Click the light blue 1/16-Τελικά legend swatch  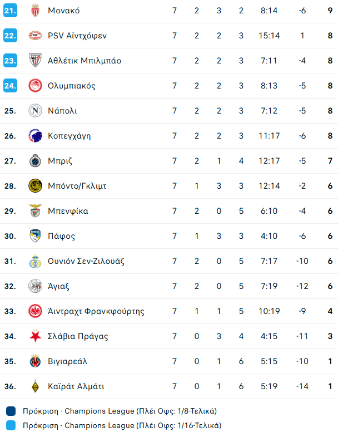point(11,425)
